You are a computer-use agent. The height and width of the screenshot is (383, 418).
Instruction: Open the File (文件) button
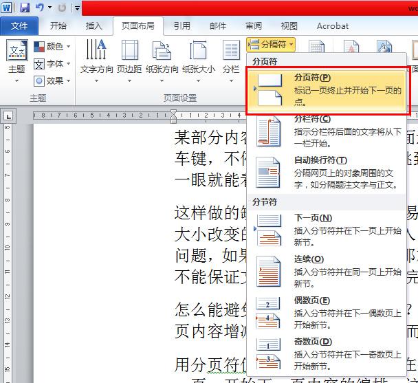click(19, 26)
